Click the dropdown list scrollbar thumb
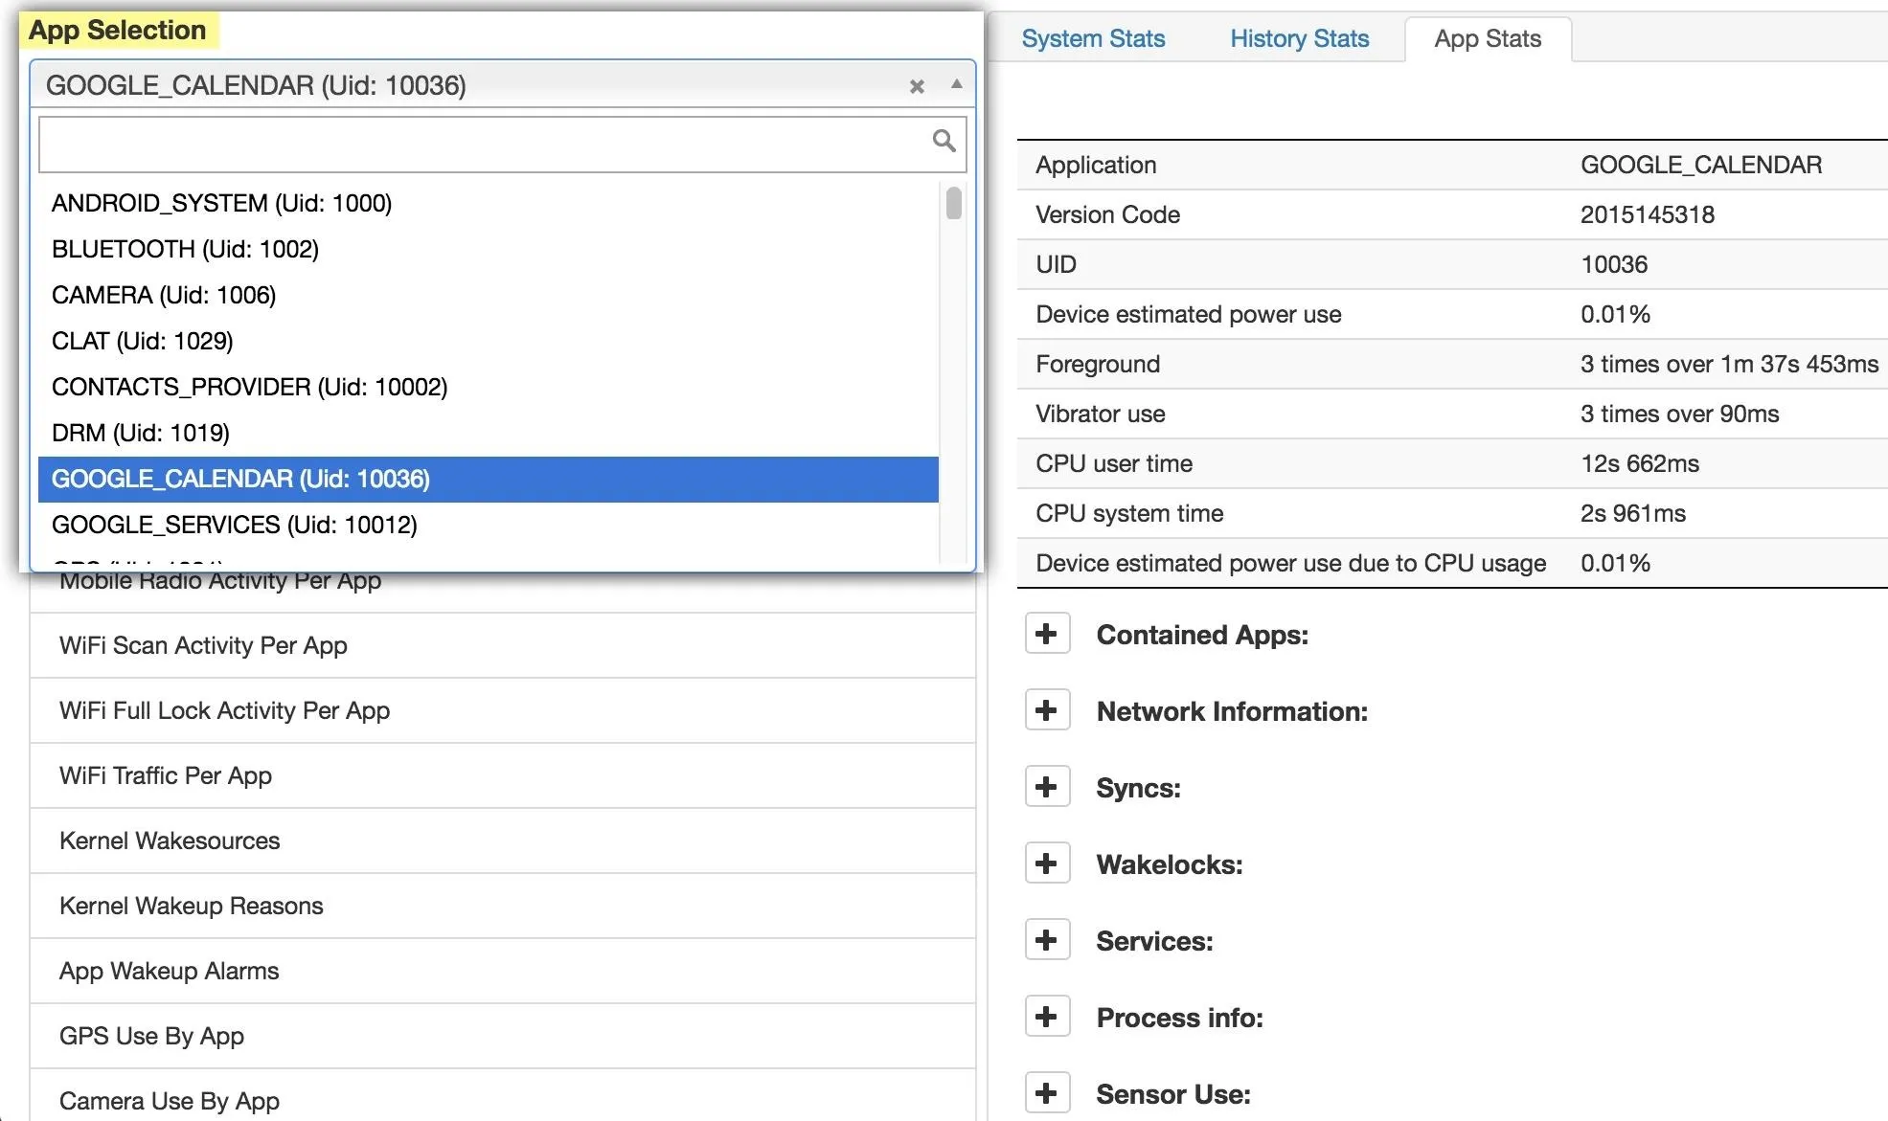This screenshot has height=1121, width=1888. point(953,203)
